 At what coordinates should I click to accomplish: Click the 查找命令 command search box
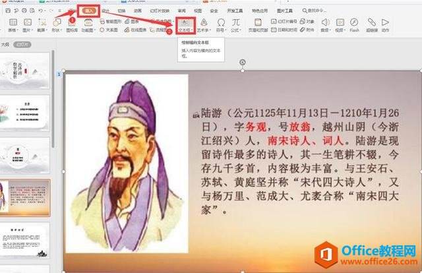pos(315,11)
